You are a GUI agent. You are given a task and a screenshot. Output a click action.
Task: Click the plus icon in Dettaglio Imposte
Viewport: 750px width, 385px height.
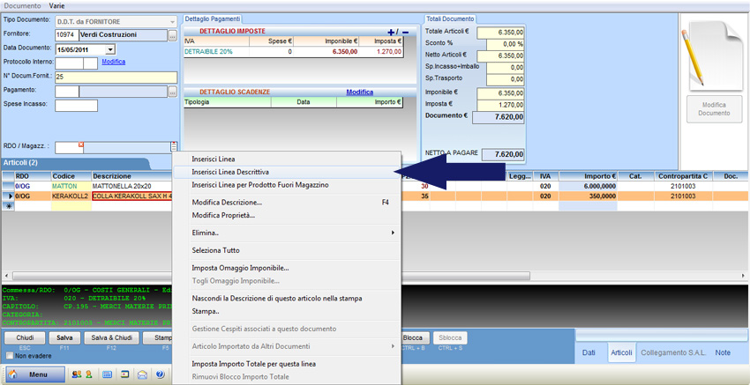(392, 32)
